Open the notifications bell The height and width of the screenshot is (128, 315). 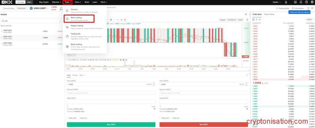(x=301, y=2)
